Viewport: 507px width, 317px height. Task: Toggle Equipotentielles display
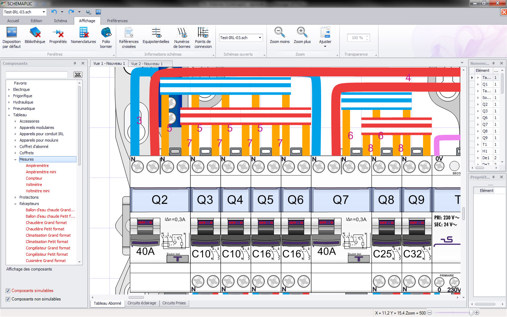point(156,33)
